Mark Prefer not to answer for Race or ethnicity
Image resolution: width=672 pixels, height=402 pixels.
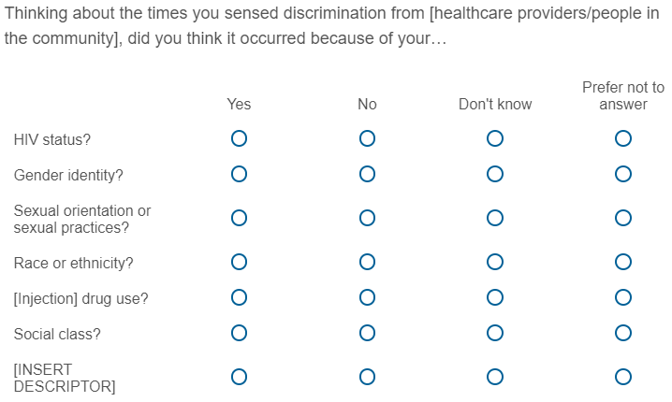point(623,263)
